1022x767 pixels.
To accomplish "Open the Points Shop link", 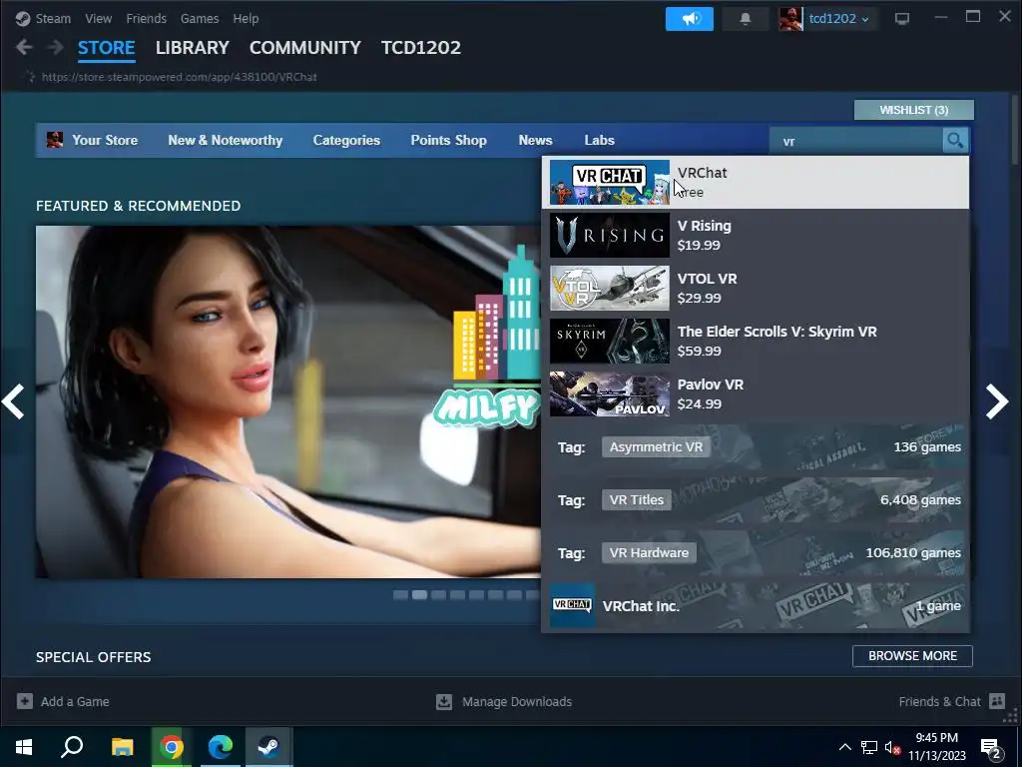I will tap(448, 140).
